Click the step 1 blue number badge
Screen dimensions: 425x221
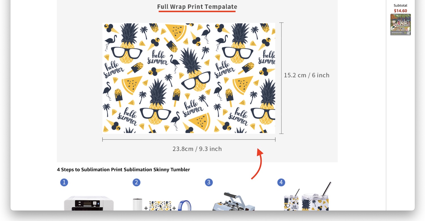64,182
